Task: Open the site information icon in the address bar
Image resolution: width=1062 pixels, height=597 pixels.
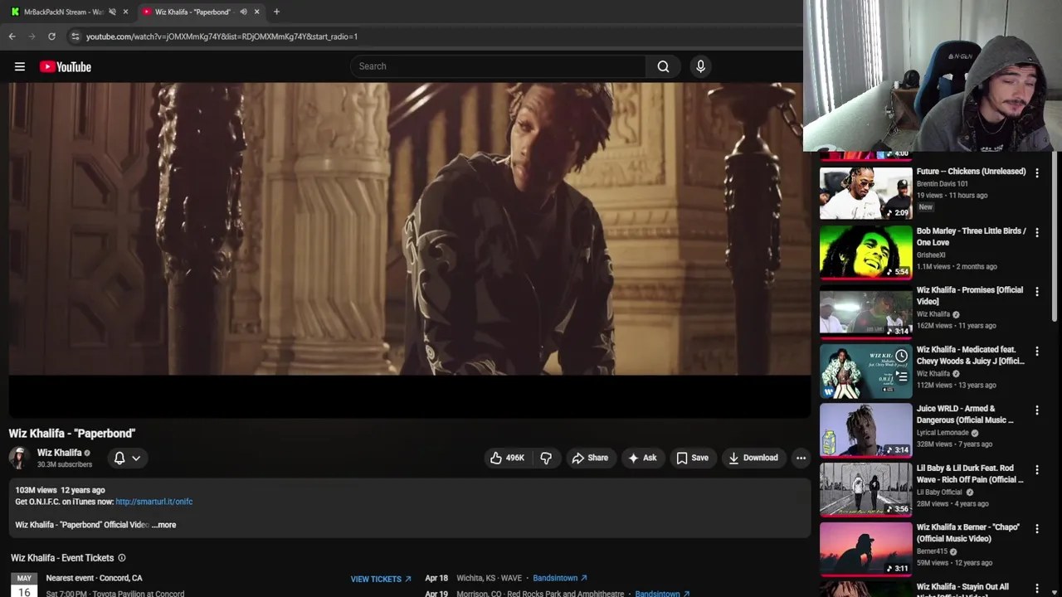Action: point(75,36)
